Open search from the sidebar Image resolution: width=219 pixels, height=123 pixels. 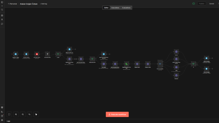pos(2,10)
